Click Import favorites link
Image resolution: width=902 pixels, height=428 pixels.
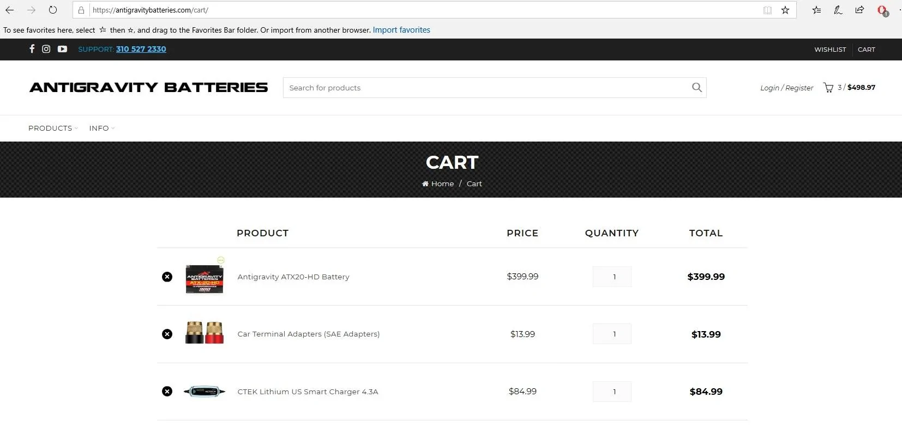pos(401,30)
